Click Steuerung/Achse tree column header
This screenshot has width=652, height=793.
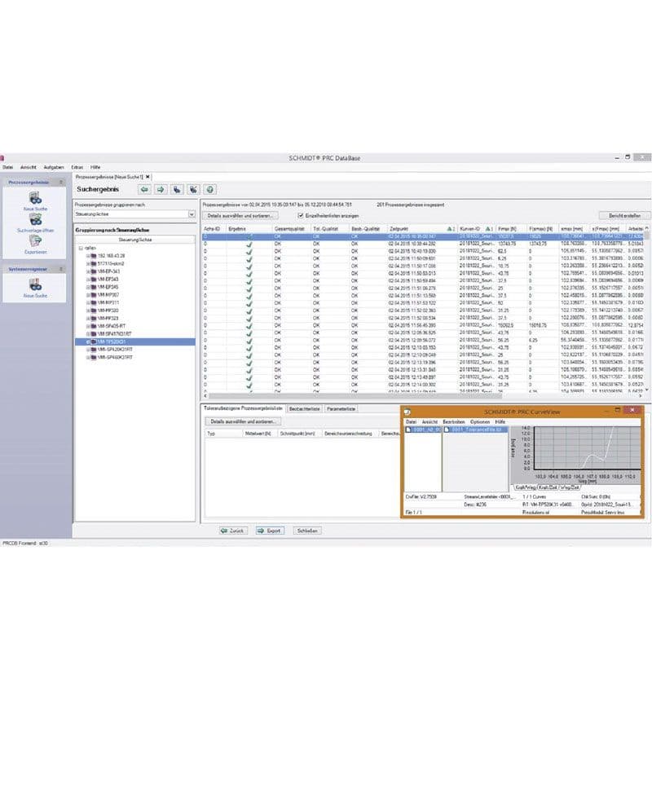135,240
